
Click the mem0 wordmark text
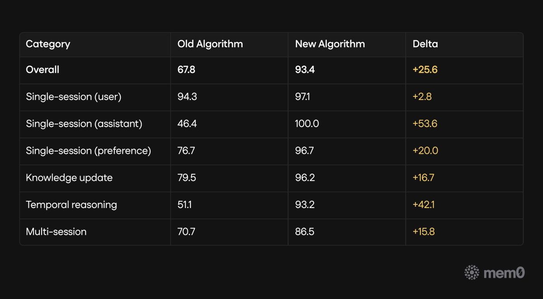[x=504, y=273]
